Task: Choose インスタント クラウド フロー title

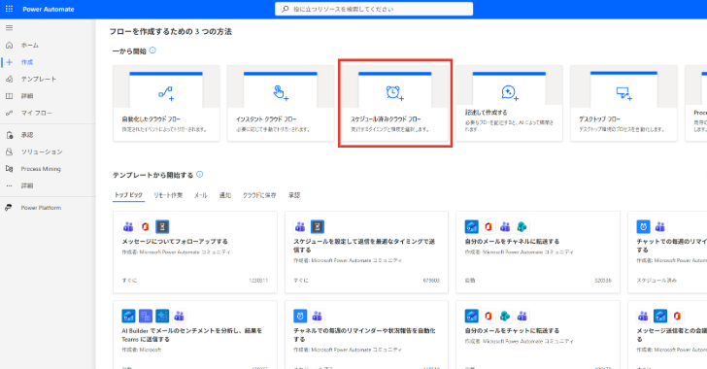Action: pos(266,119)
